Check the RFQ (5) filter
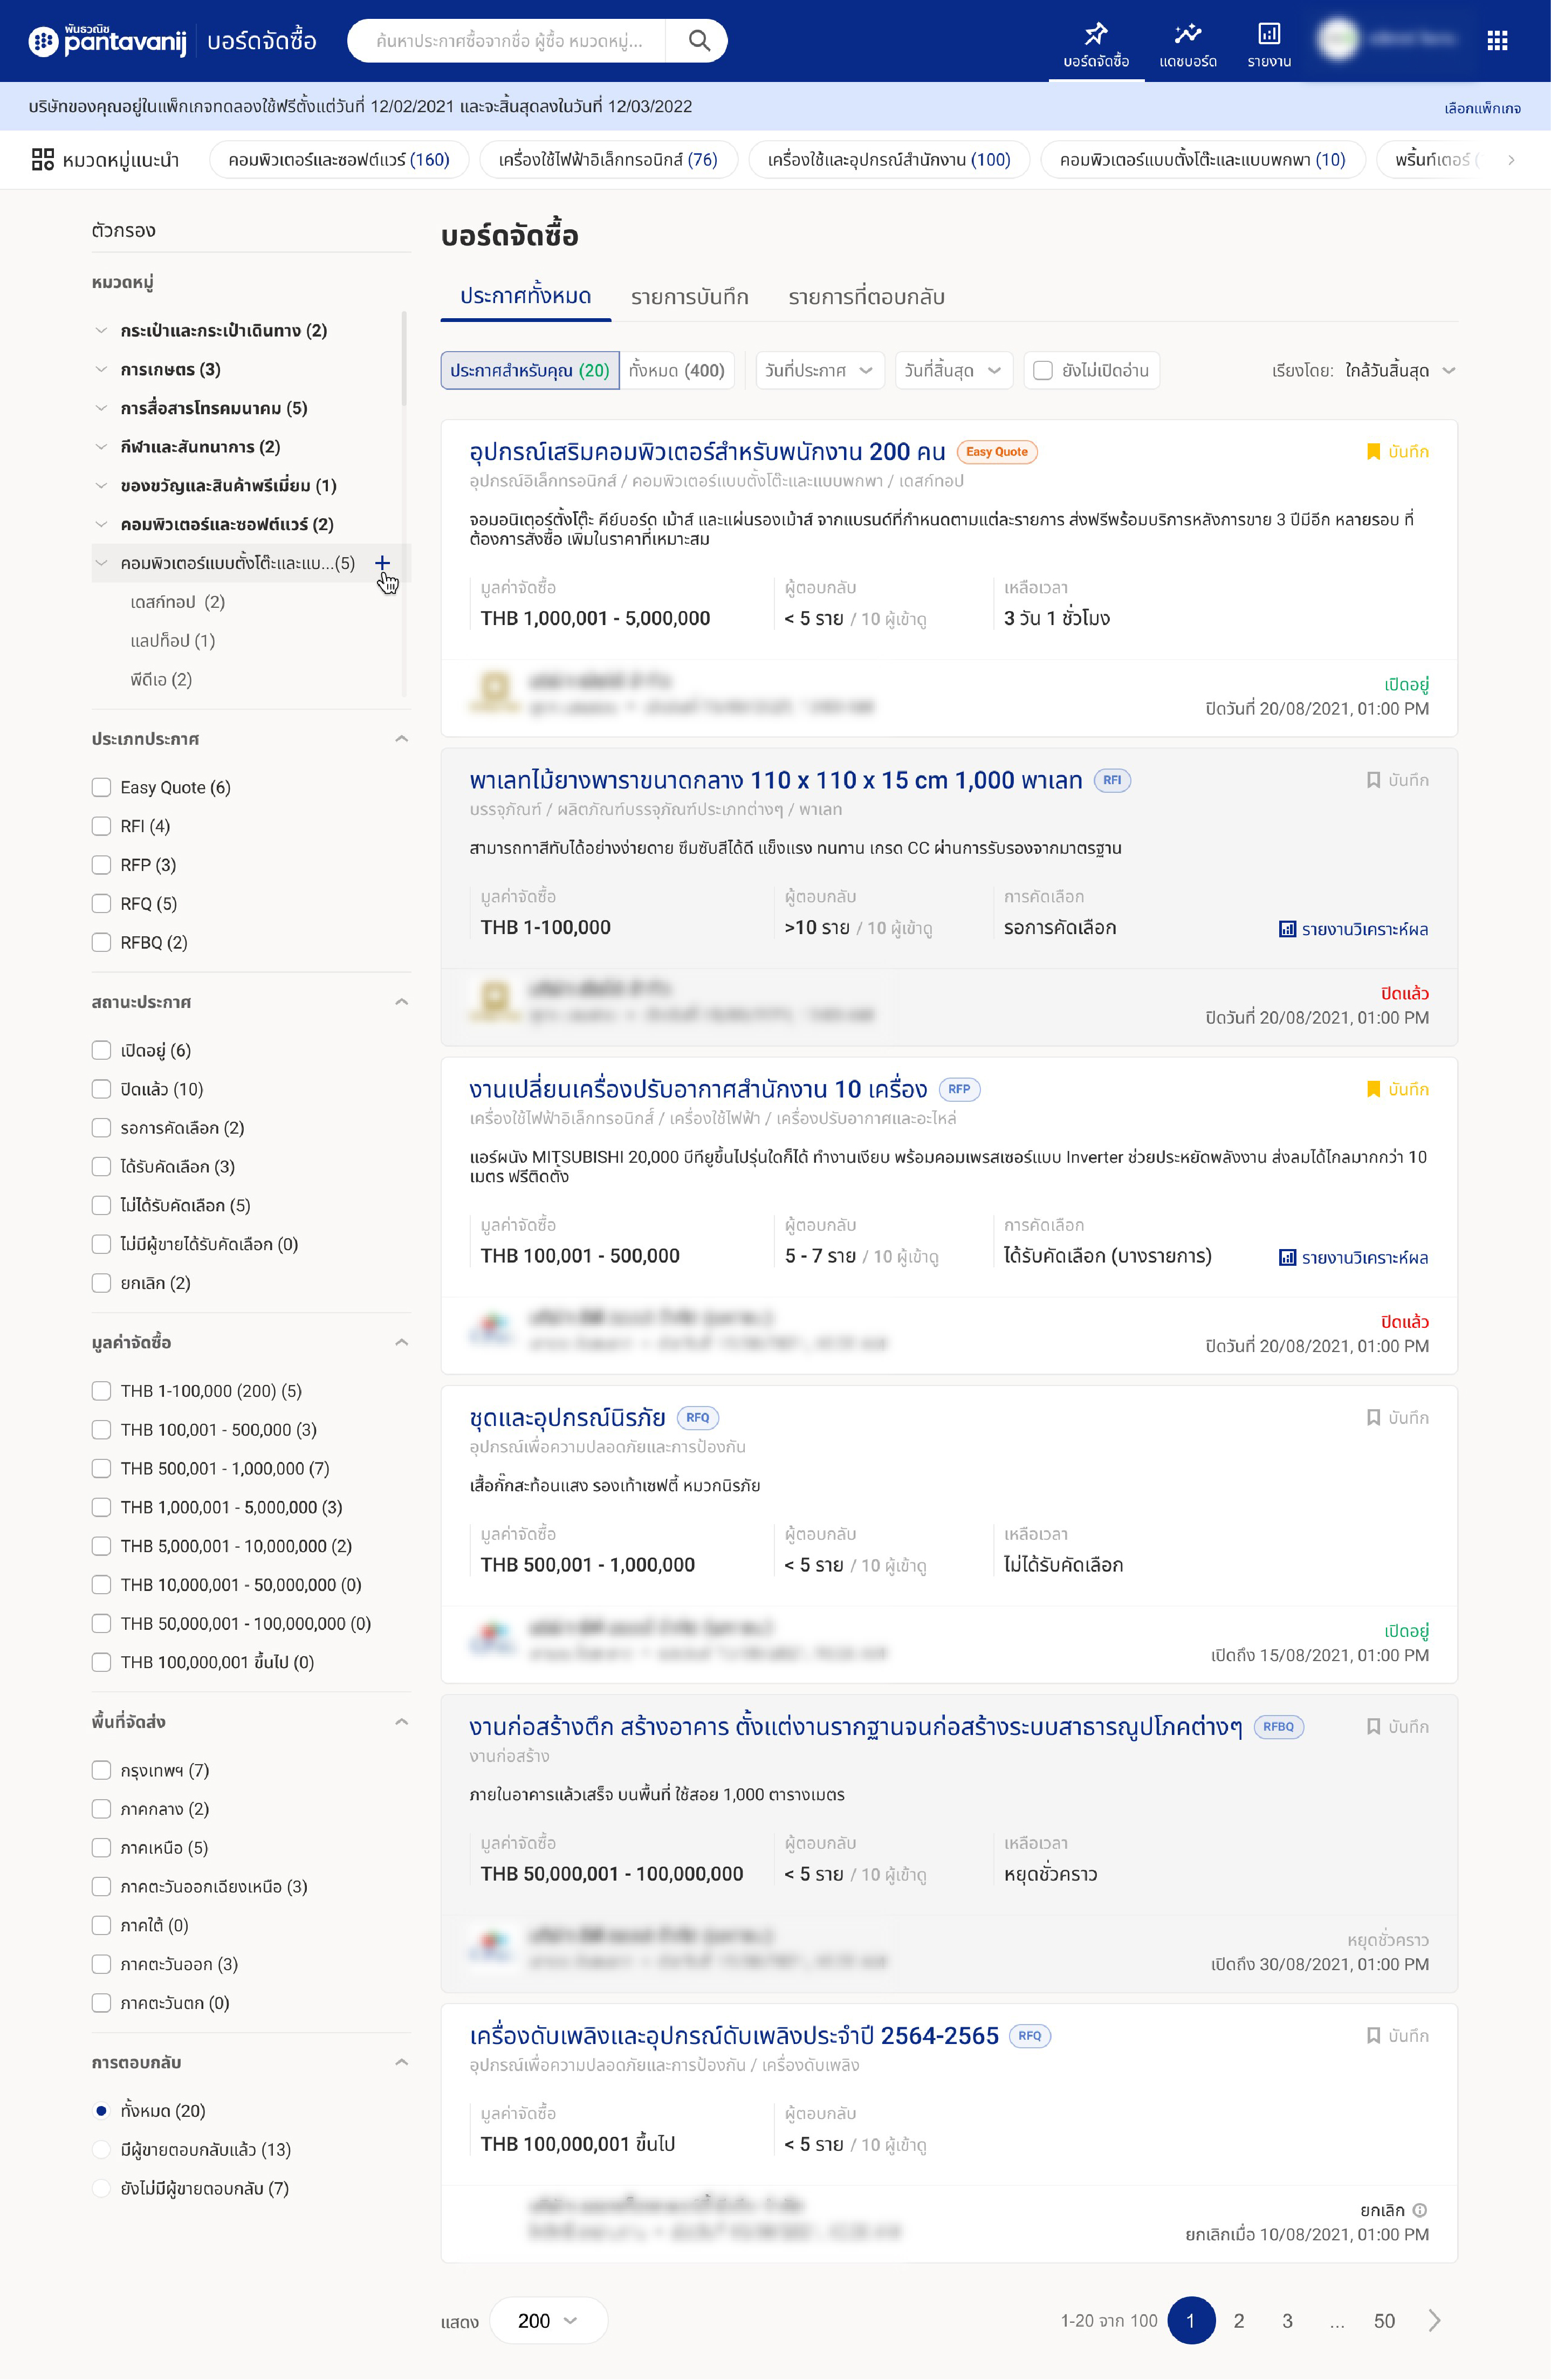The width and height of the screenshot is (1551, 2380). pyautogui.click(x=101, y=903)
